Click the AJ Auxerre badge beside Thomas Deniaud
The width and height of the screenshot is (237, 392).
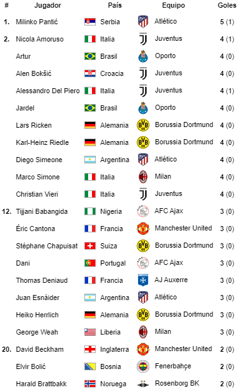pos(143,280)
